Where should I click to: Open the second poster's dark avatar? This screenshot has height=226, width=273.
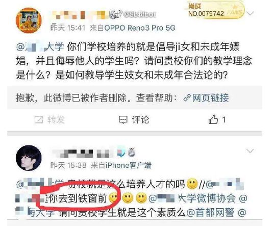[x=29, y=158]
